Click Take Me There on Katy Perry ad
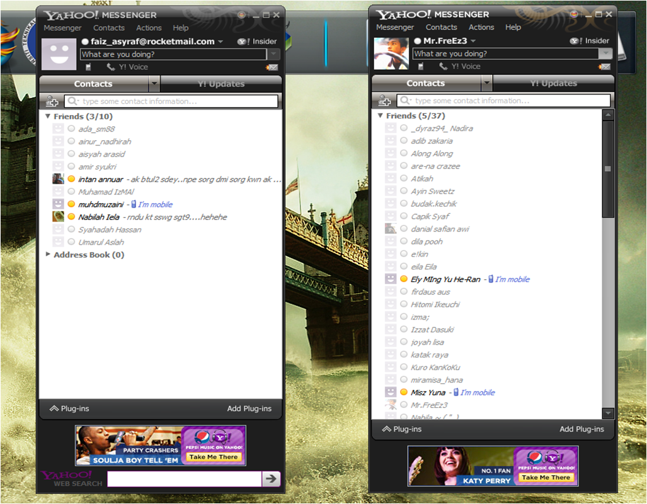 546,477
